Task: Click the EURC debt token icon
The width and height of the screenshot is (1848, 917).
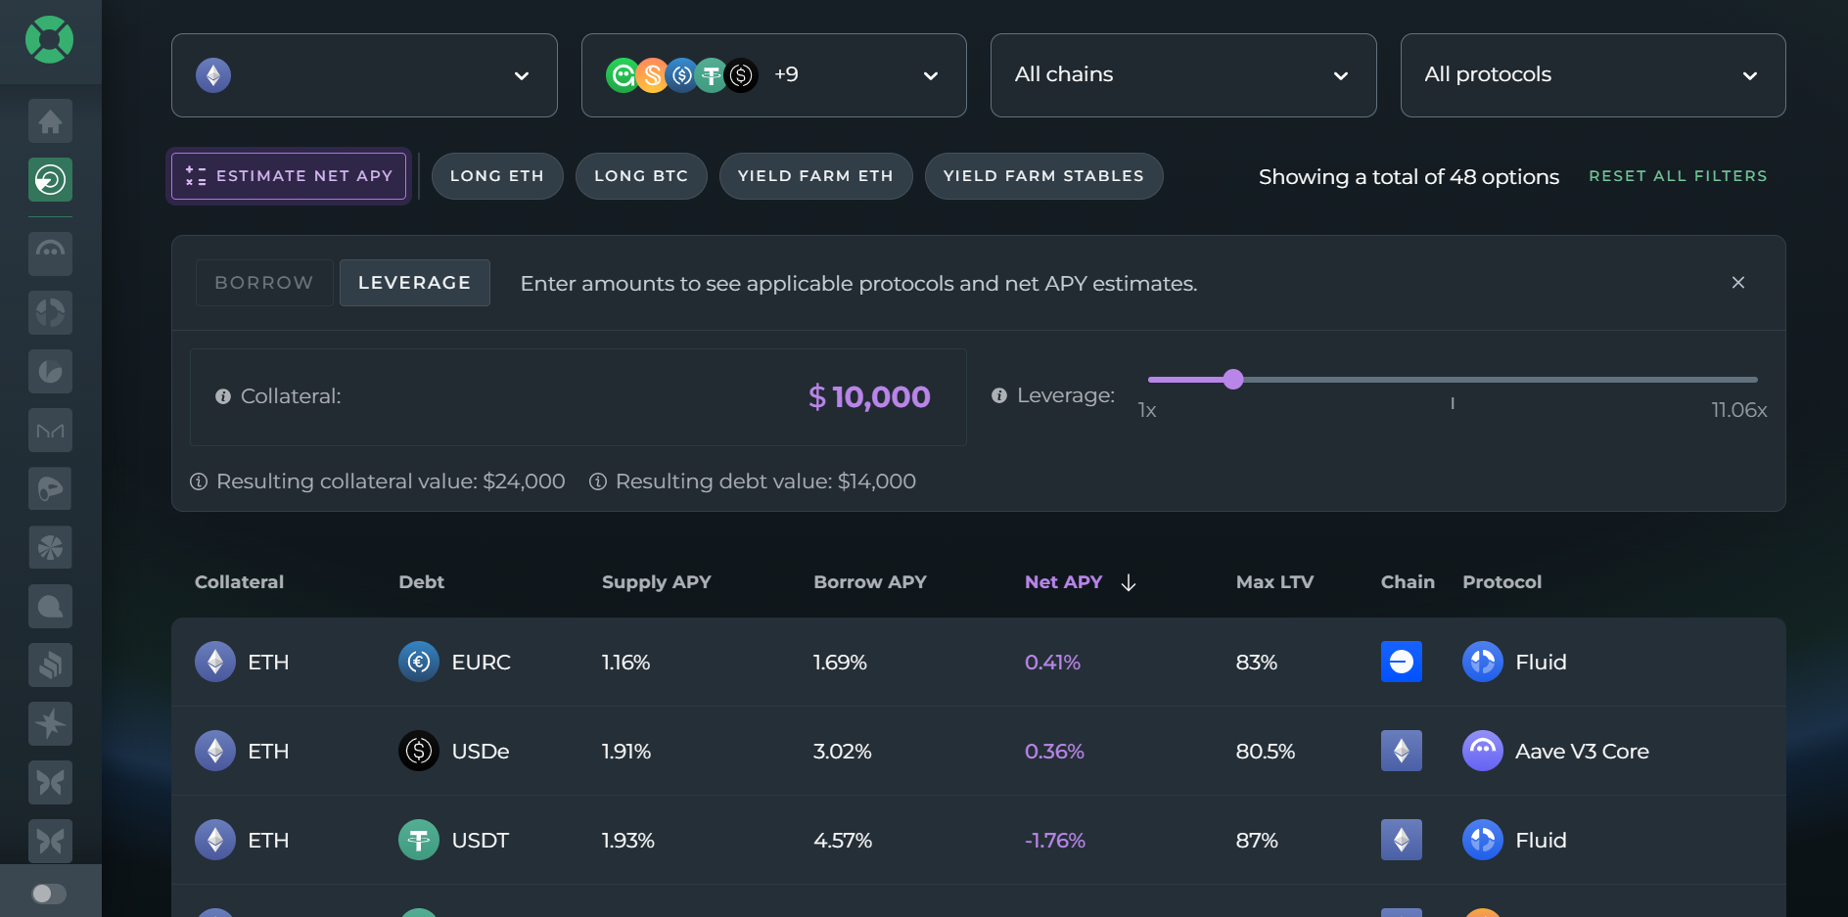Action: [419, 662]
